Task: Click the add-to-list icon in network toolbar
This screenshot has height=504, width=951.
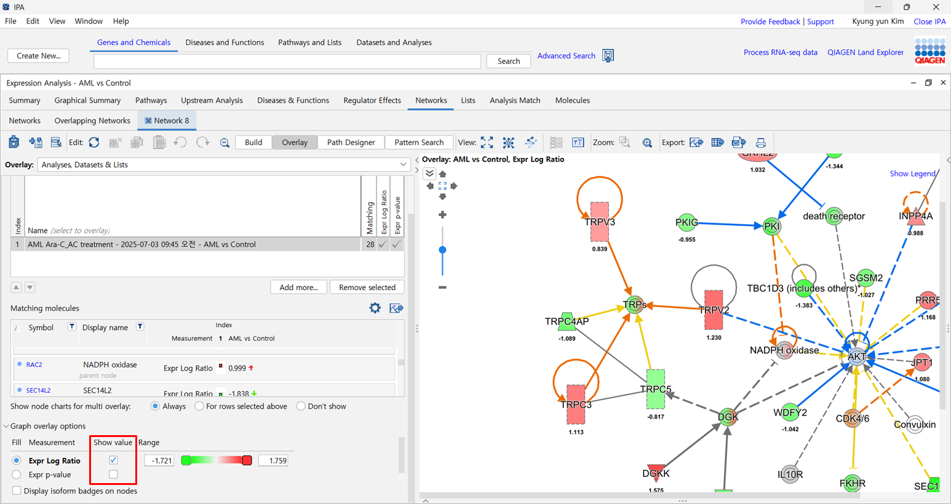Action: [x=35, y=142]
